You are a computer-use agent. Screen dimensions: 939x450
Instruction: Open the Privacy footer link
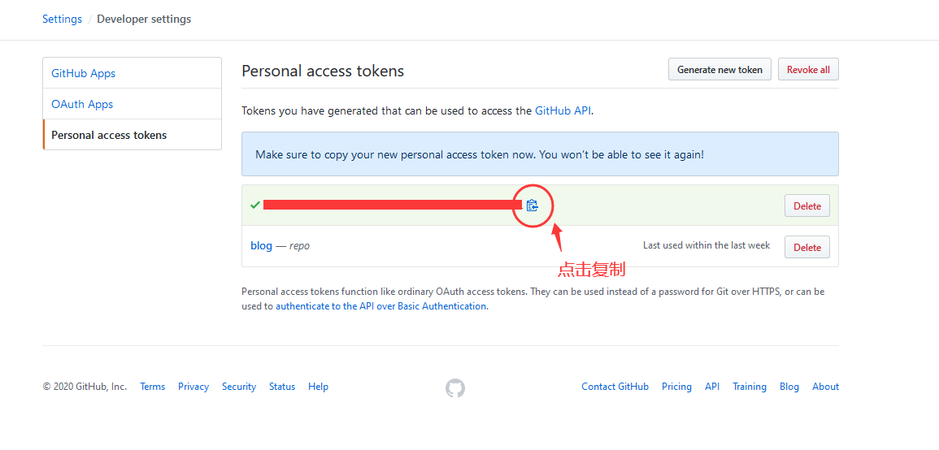click(193, 387)
